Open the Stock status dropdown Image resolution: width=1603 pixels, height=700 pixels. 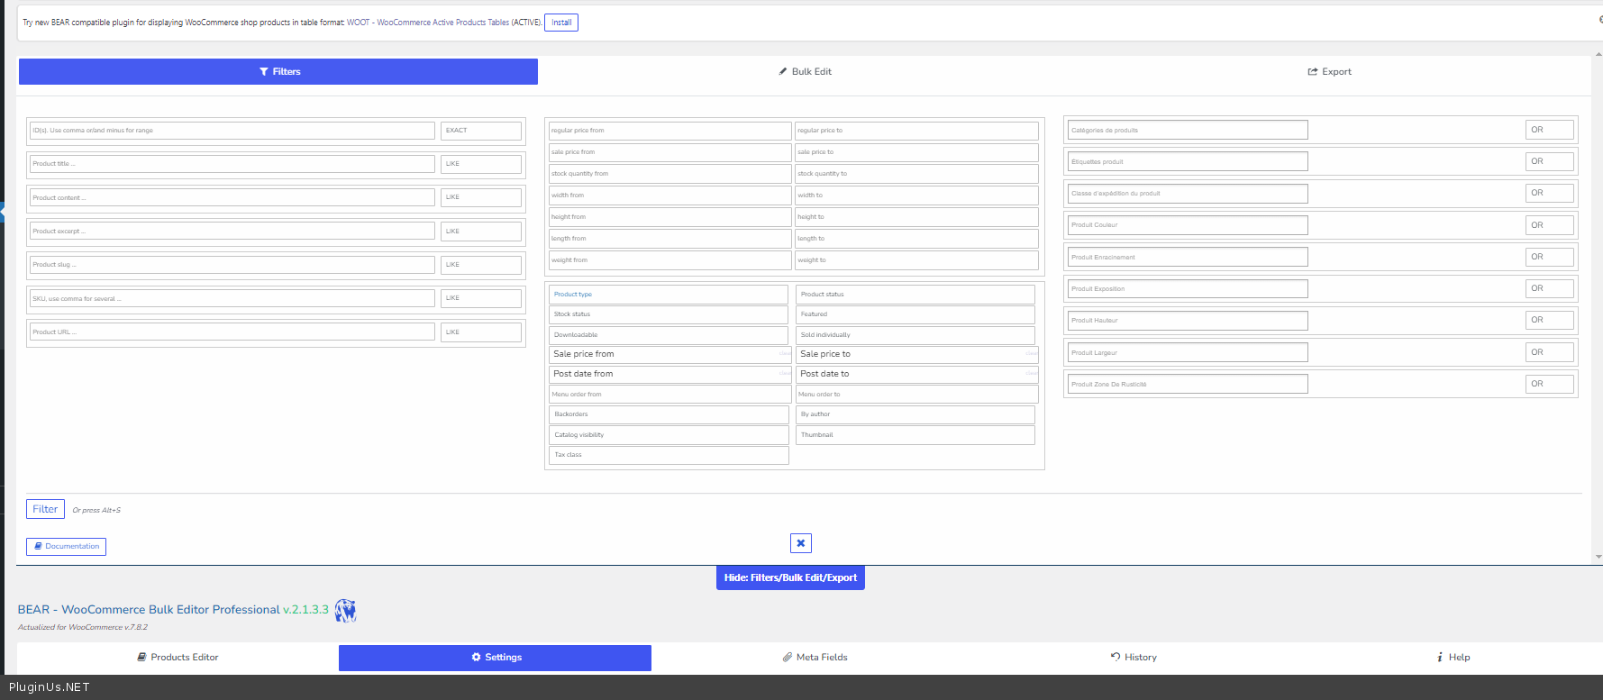(668, 314)
